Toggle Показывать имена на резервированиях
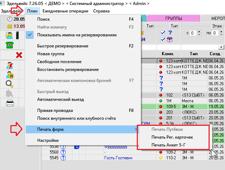 [83, 35]
